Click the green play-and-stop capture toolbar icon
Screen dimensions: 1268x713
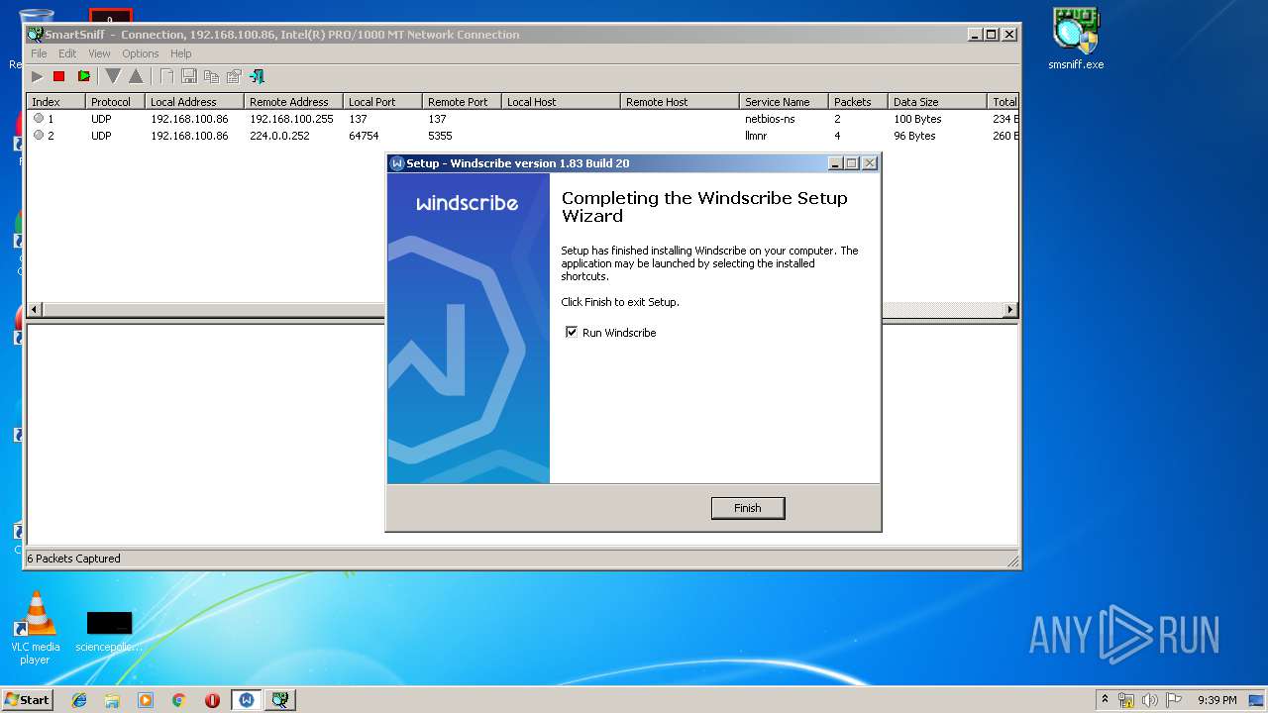tap(84, 76)
